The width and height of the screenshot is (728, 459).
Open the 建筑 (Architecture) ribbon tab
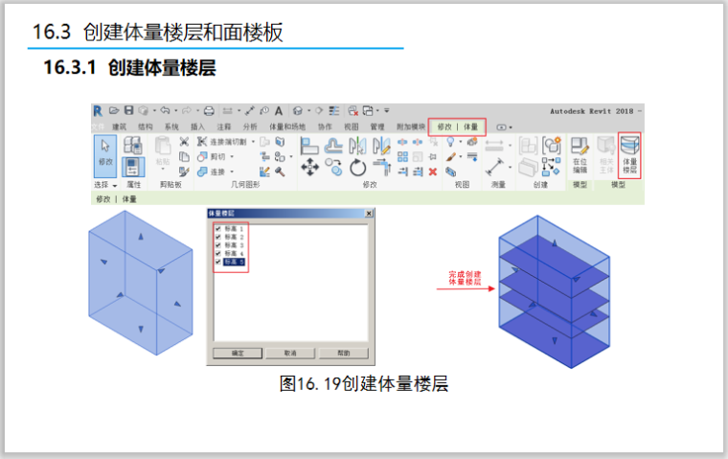(x=120, y=126)
